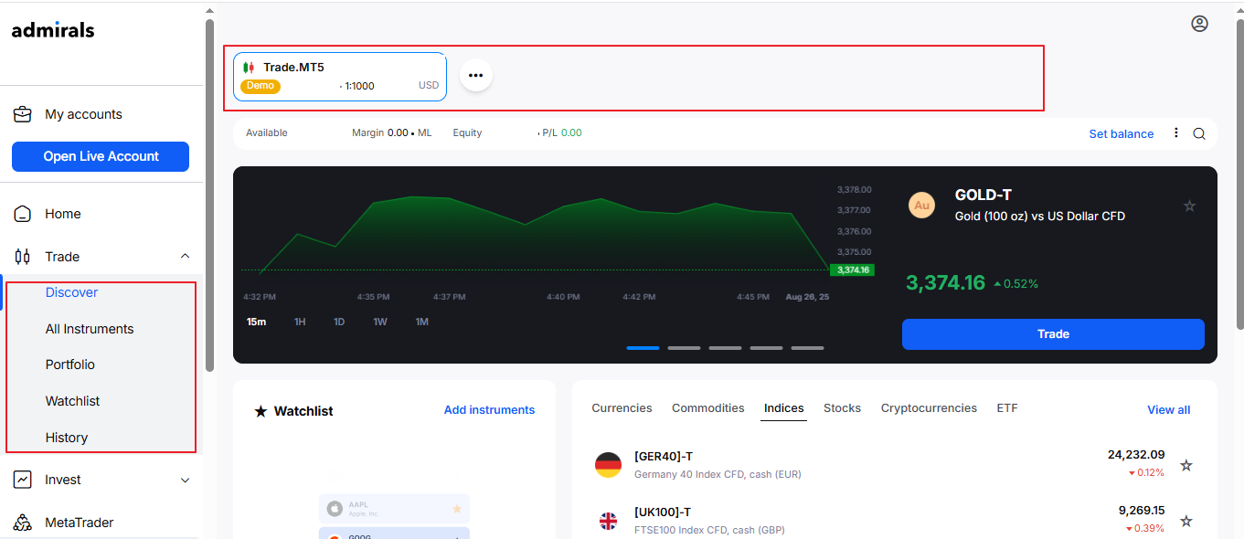Click the Demo badge on account card
1244x539 pixels.
point(260,86)
